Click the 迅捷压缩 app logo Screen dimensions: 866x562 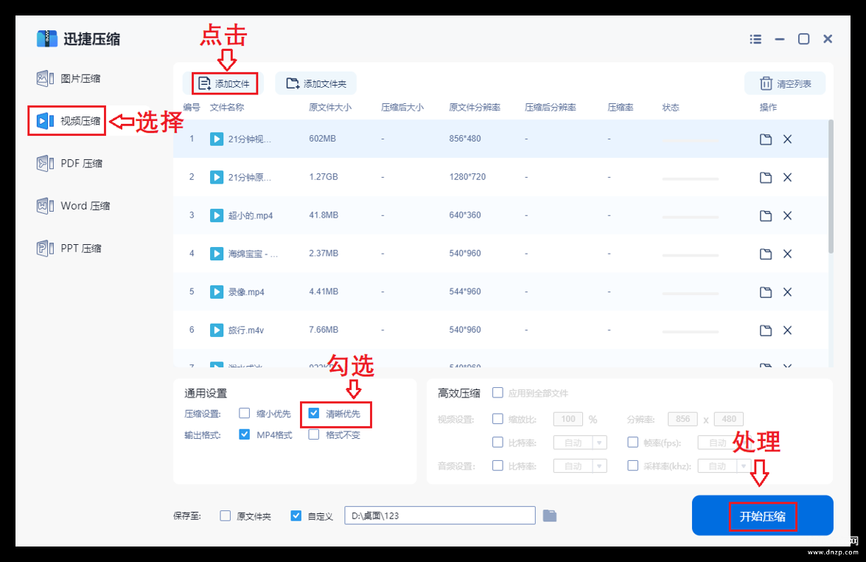pyautogui.click(x=47, y=38)
